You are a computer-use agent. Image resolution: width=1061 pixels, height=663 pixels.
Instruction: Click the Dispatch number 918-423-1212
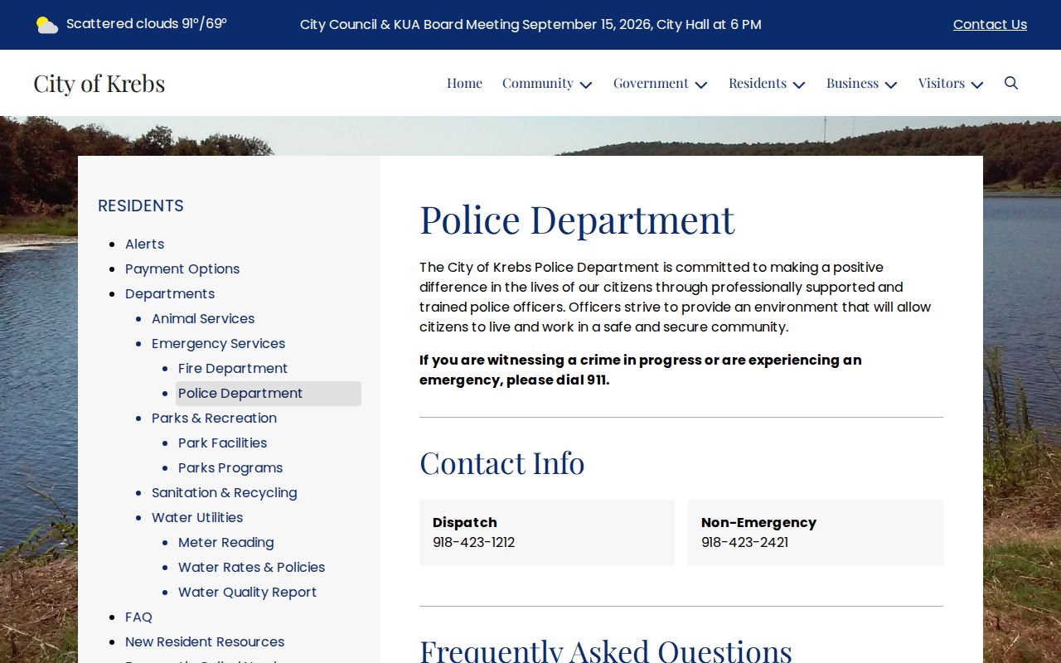(x=474, y=542)
